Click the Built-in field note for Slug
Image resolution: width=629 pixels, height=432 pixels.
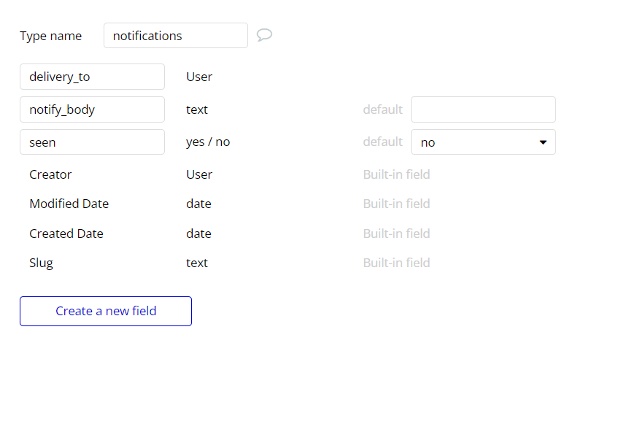click(x=396, y=263)
